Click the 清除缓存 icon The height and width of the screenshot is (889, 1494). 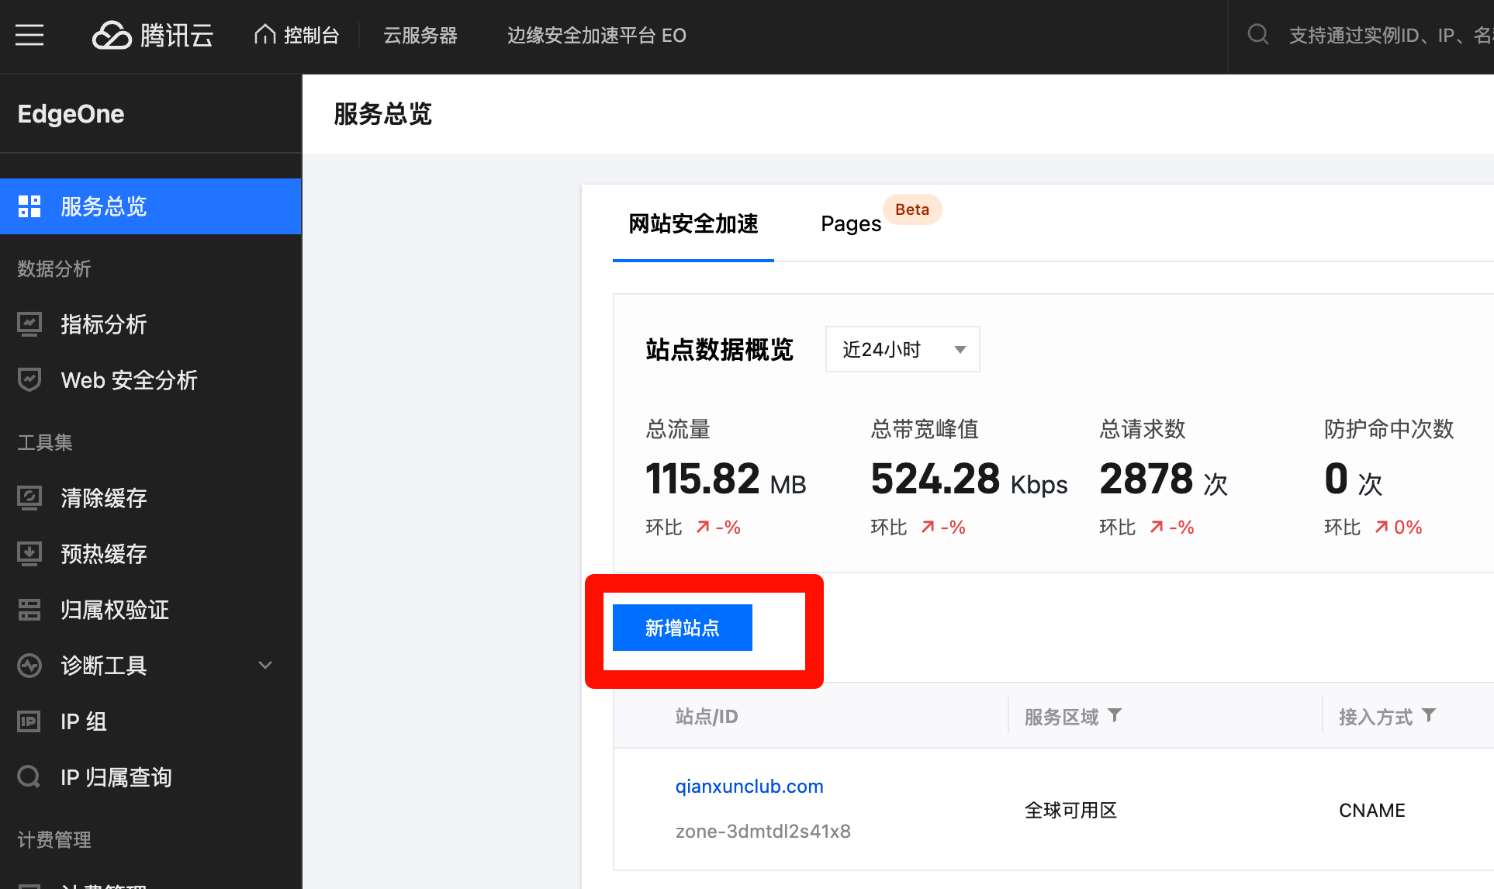29,498
